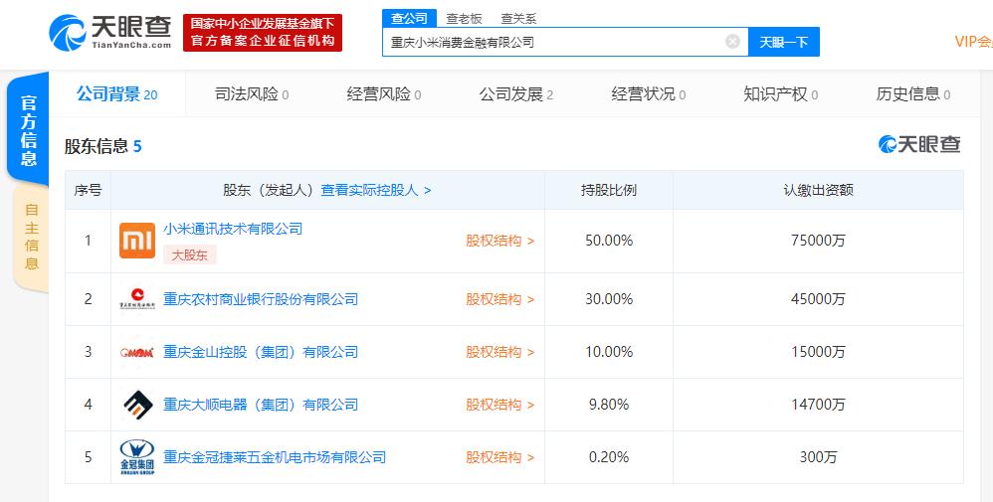
Task: Click the red 国家中小企业发展基金旗下 banner
Action: pyautogui.click(x=263, y=32)
